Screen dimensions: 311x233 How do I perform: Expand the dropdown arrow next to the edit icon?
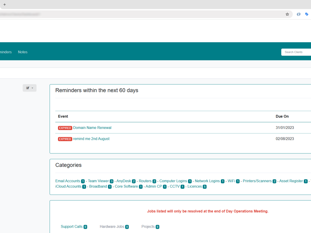click(32, 88)
